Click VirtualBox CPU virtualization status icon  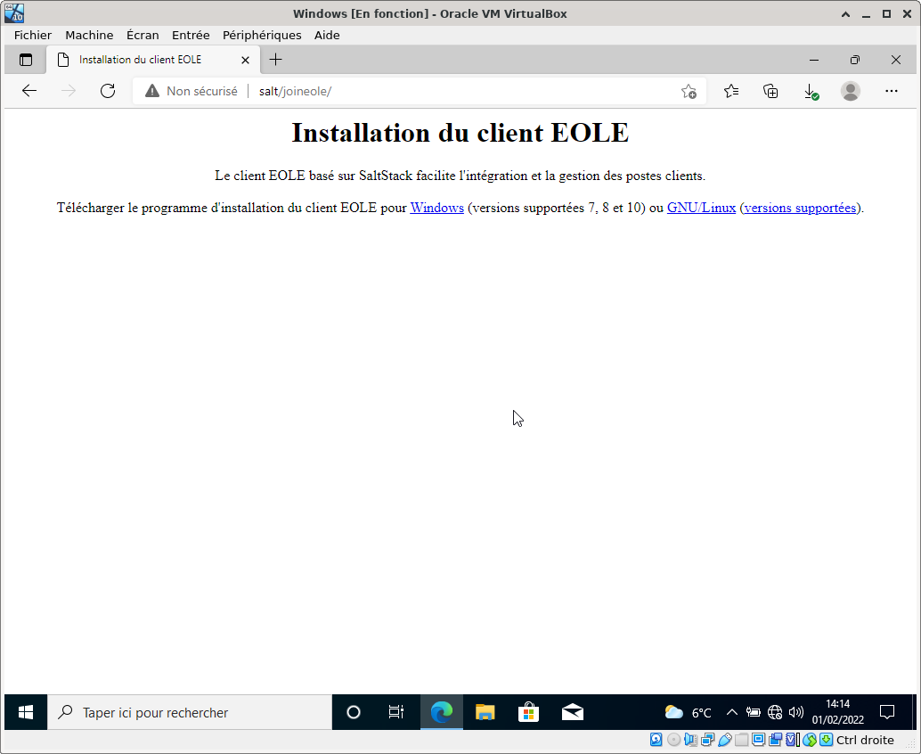pyautogui.click(x=793, y=740)
